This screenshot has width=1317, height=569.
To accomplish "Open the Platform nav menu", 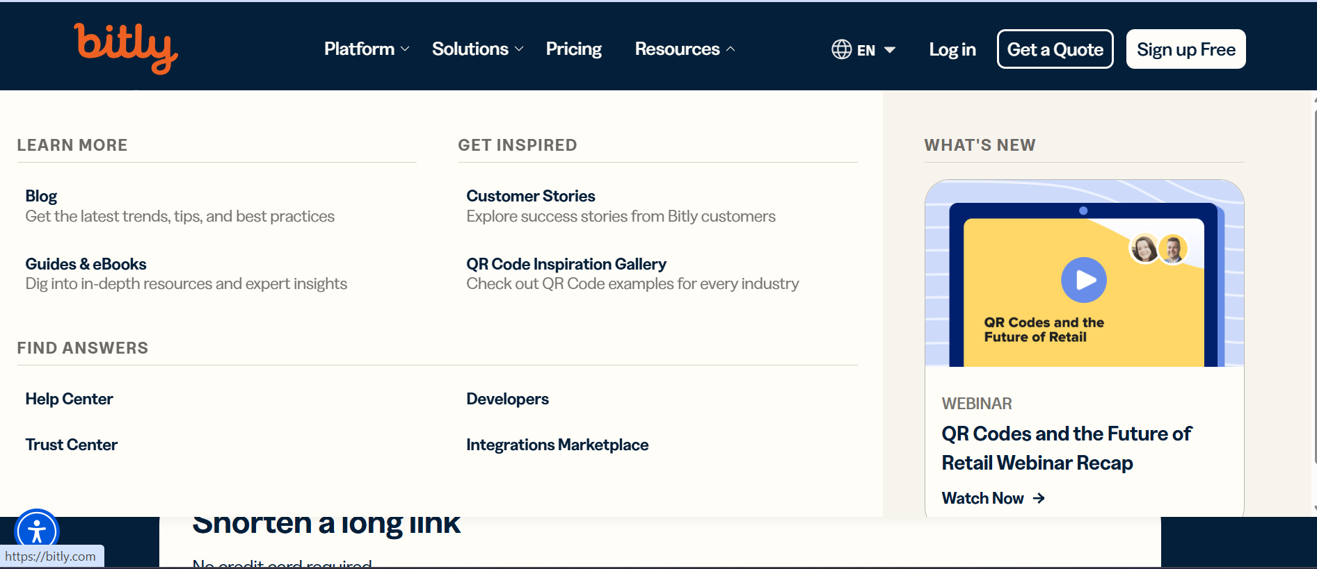I will (367, 49).
